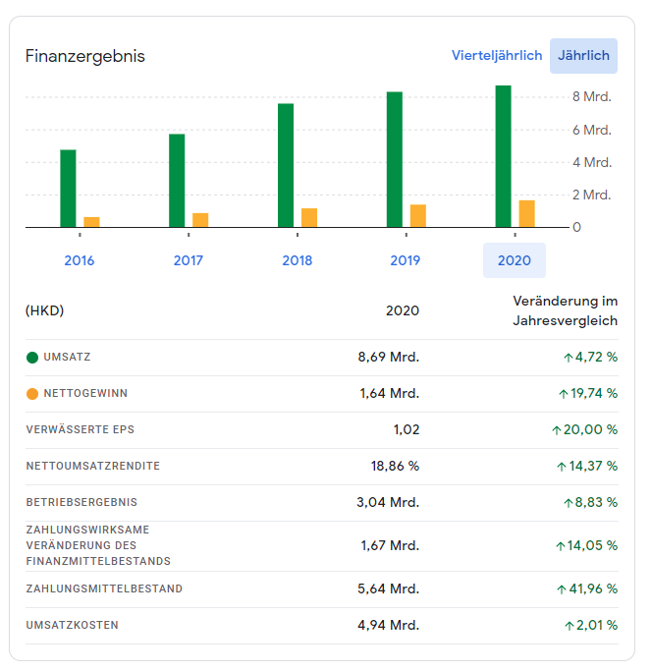Click the highlighted 2020 year button
651x672 pixels.
[514, 260]
